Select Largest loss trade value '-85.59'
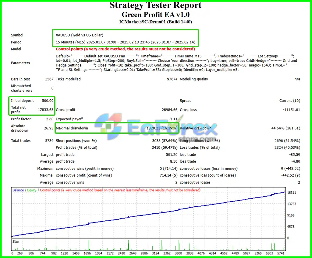The image size is (312, 258). pyautogui.click(x=295, y=155)
